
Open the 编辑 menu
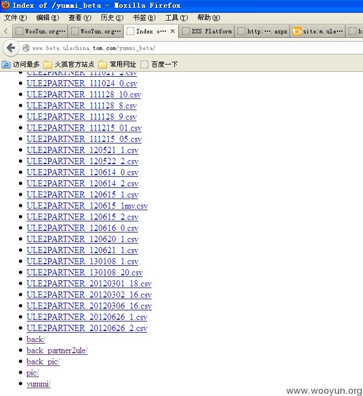click(48, 18)
